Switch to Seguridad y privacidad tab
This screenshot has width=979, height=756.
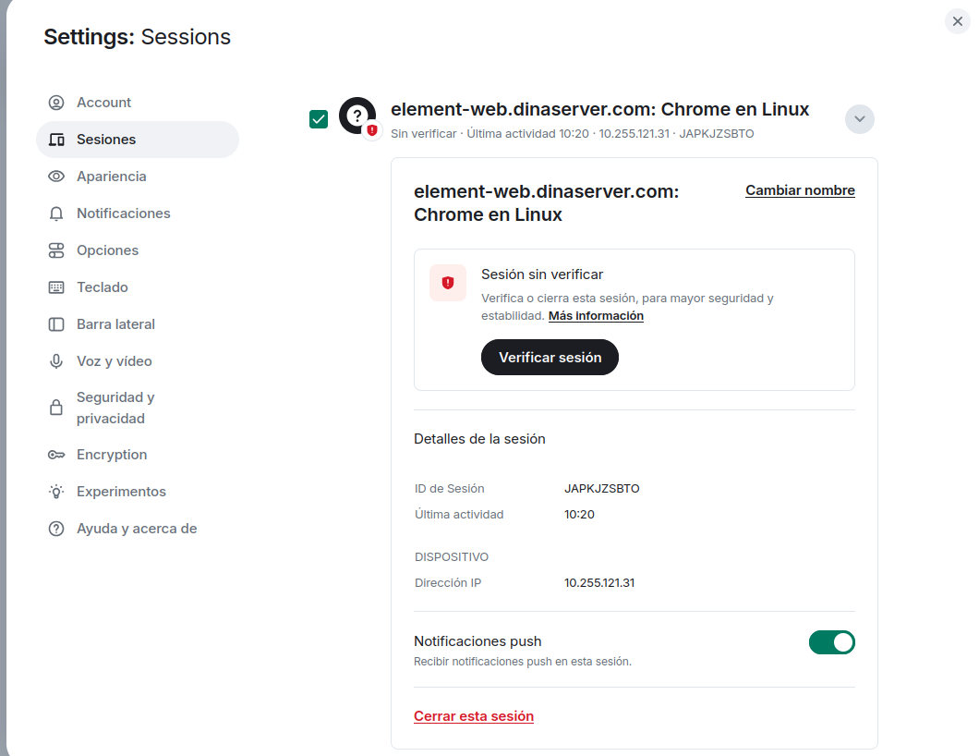[115, 408]
